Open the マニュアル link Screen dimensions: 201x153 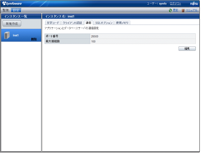point(191,10)
